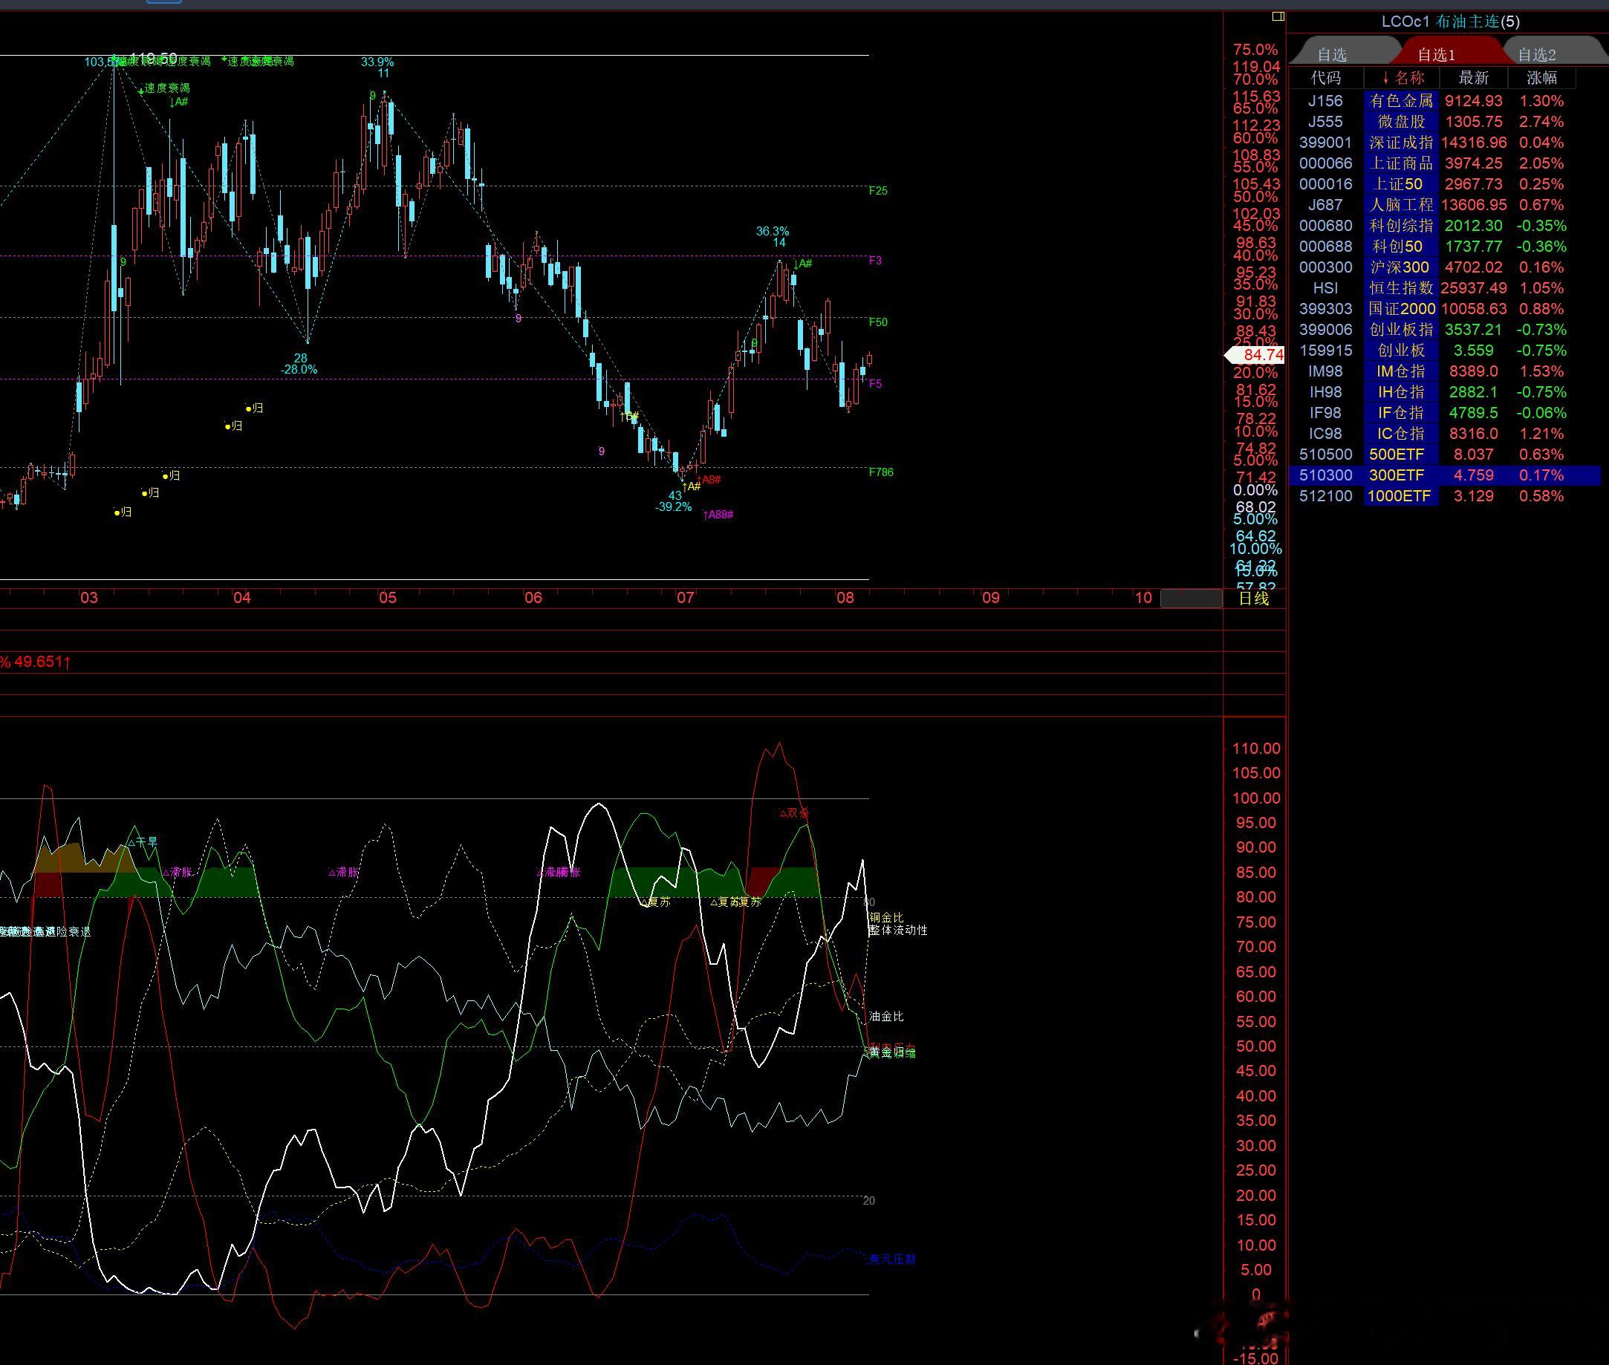Click the 07 month marker on time axis
1609x1365 pixels.
[685, 597]
